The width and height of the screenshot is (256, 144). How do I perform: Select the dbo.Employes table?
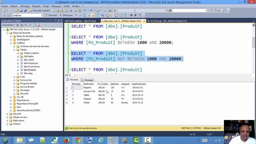(x=31, y=63)
